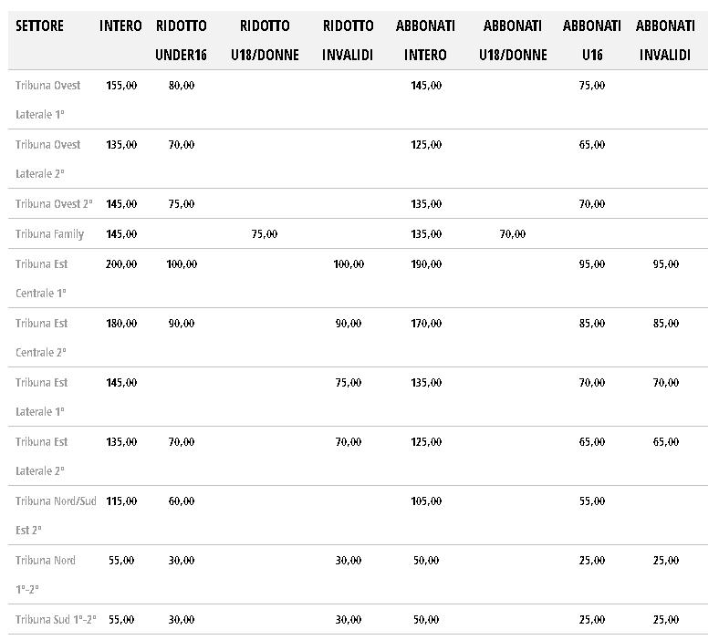Select the Tribuna Sud 1°-2° row label
This screenshot has height=640, width=719.
coord(54,620)
